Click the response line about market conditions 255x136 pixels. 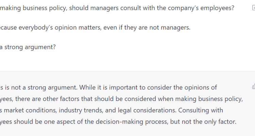[112, 110]
